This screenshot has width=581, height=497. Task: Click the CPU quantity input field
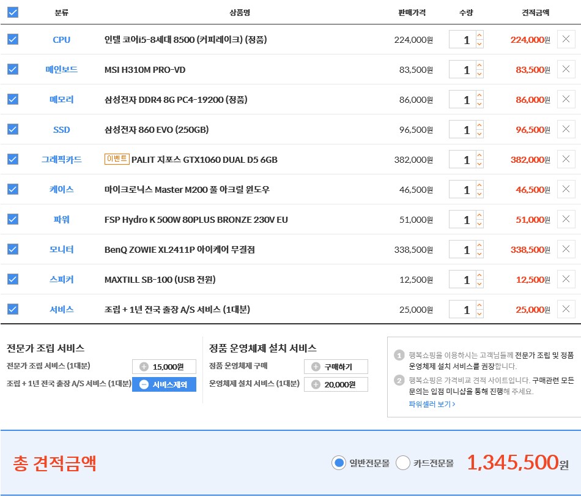tap(462, 39)
